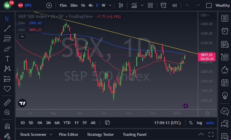
Task: Toggle percent scale mode
Action: [x=191, y=123]
